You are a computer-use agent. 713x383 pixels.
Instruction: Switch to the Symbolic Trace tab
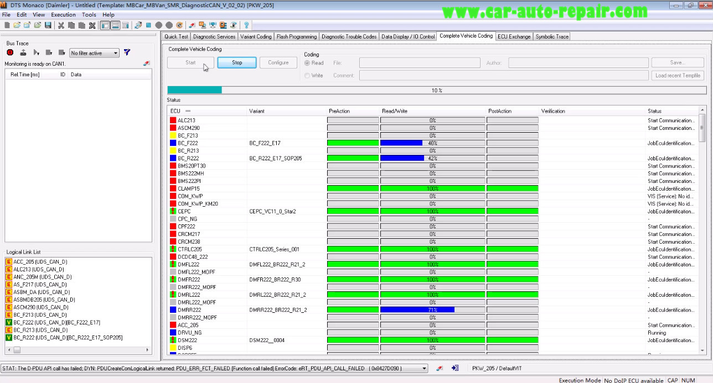pyautogui.click(x=552, y=36)
